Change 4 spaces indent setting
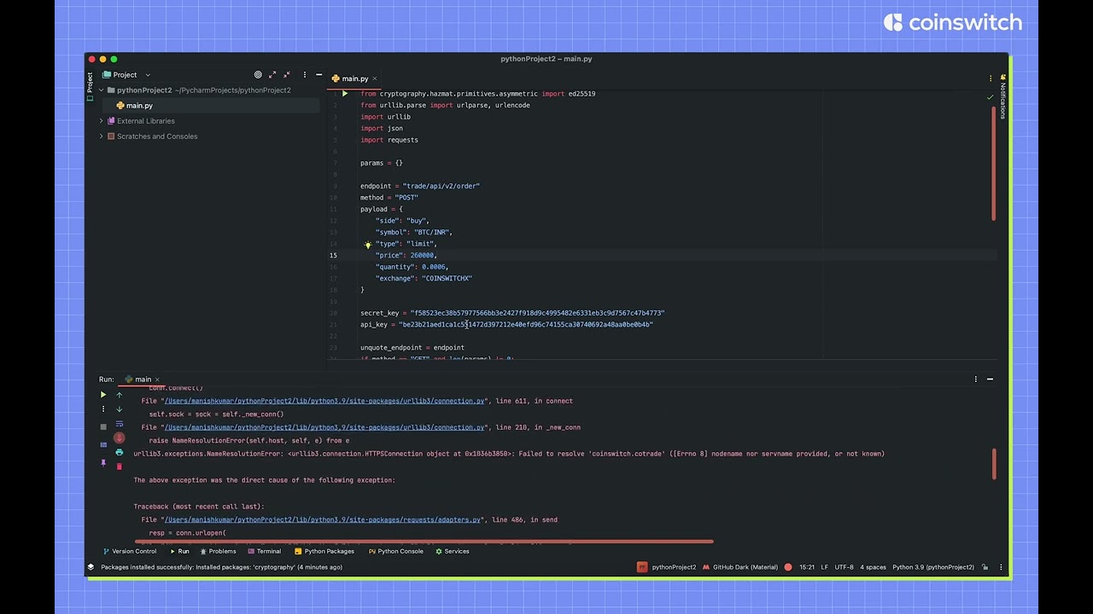This screenshot has width=1093, height=614. tap(873, 567)
